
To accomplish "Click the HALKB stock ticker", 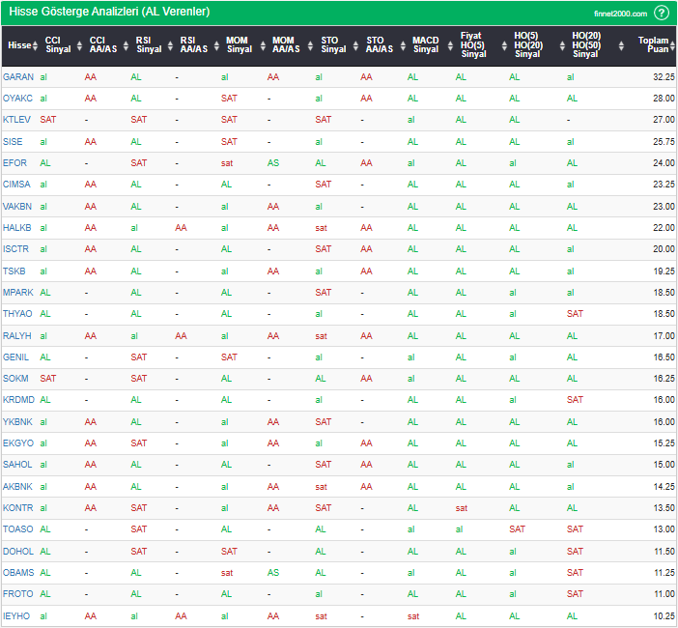I will tap(17, 228).
